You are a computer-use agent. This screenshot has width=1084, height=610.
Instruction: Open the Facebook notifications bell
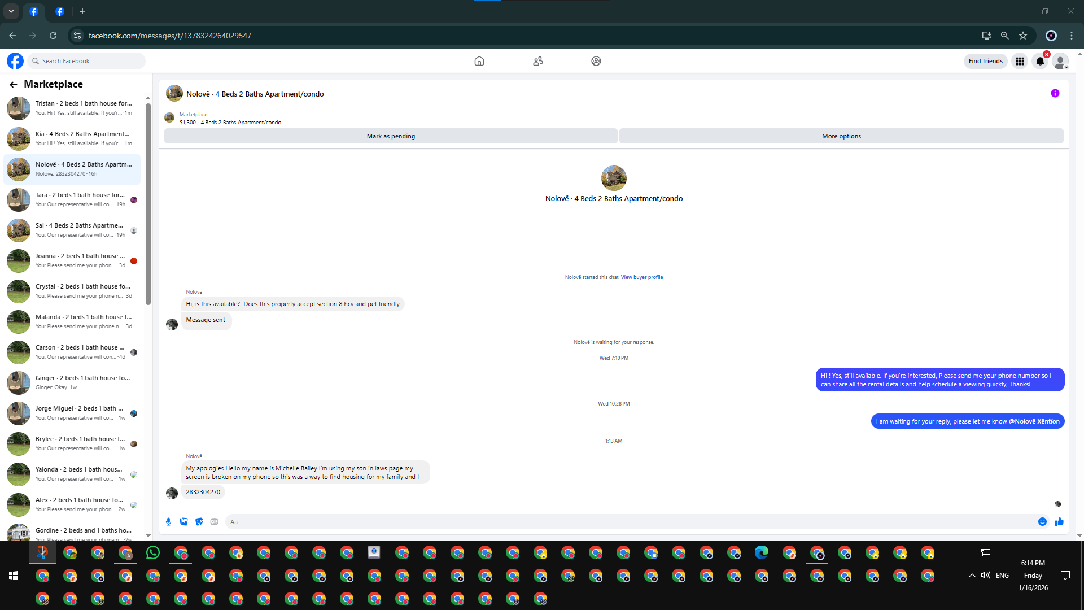(1040, 61)
